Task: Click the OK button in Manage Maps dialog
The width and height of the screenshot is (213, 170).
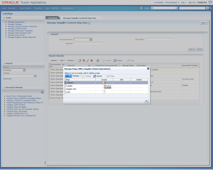Action: point(146,101)
